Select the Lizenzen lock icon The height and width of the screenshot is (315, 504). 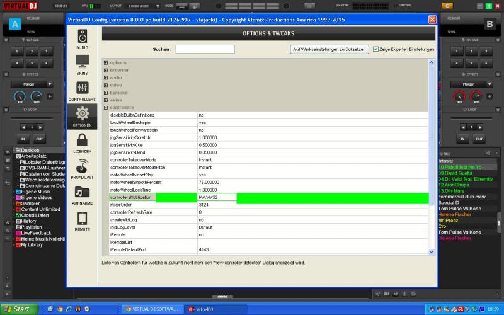click(82, 143)
